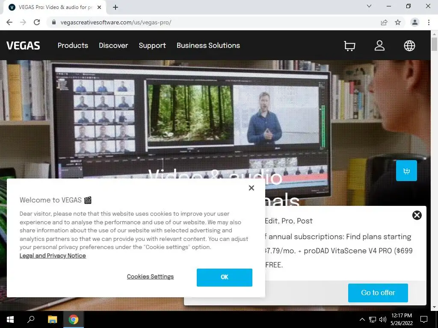Viewport: 438px width, 328px height.
Task: Open volume control in tray
Action: click(383, 319)
